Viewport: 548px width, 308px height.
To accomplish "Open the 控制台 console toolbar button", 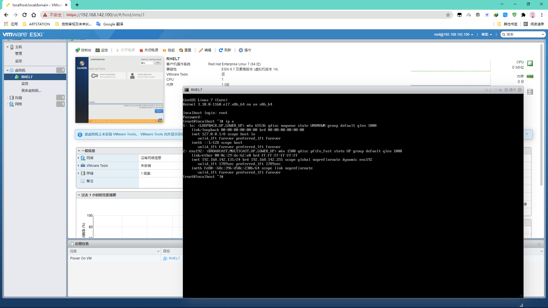I will [x=83, y=50].
